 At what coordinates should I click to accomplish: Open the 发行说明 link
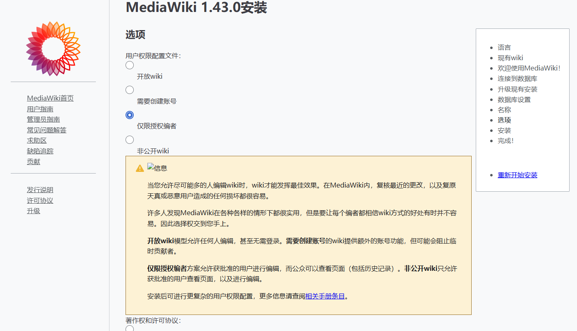pos(40,190)
